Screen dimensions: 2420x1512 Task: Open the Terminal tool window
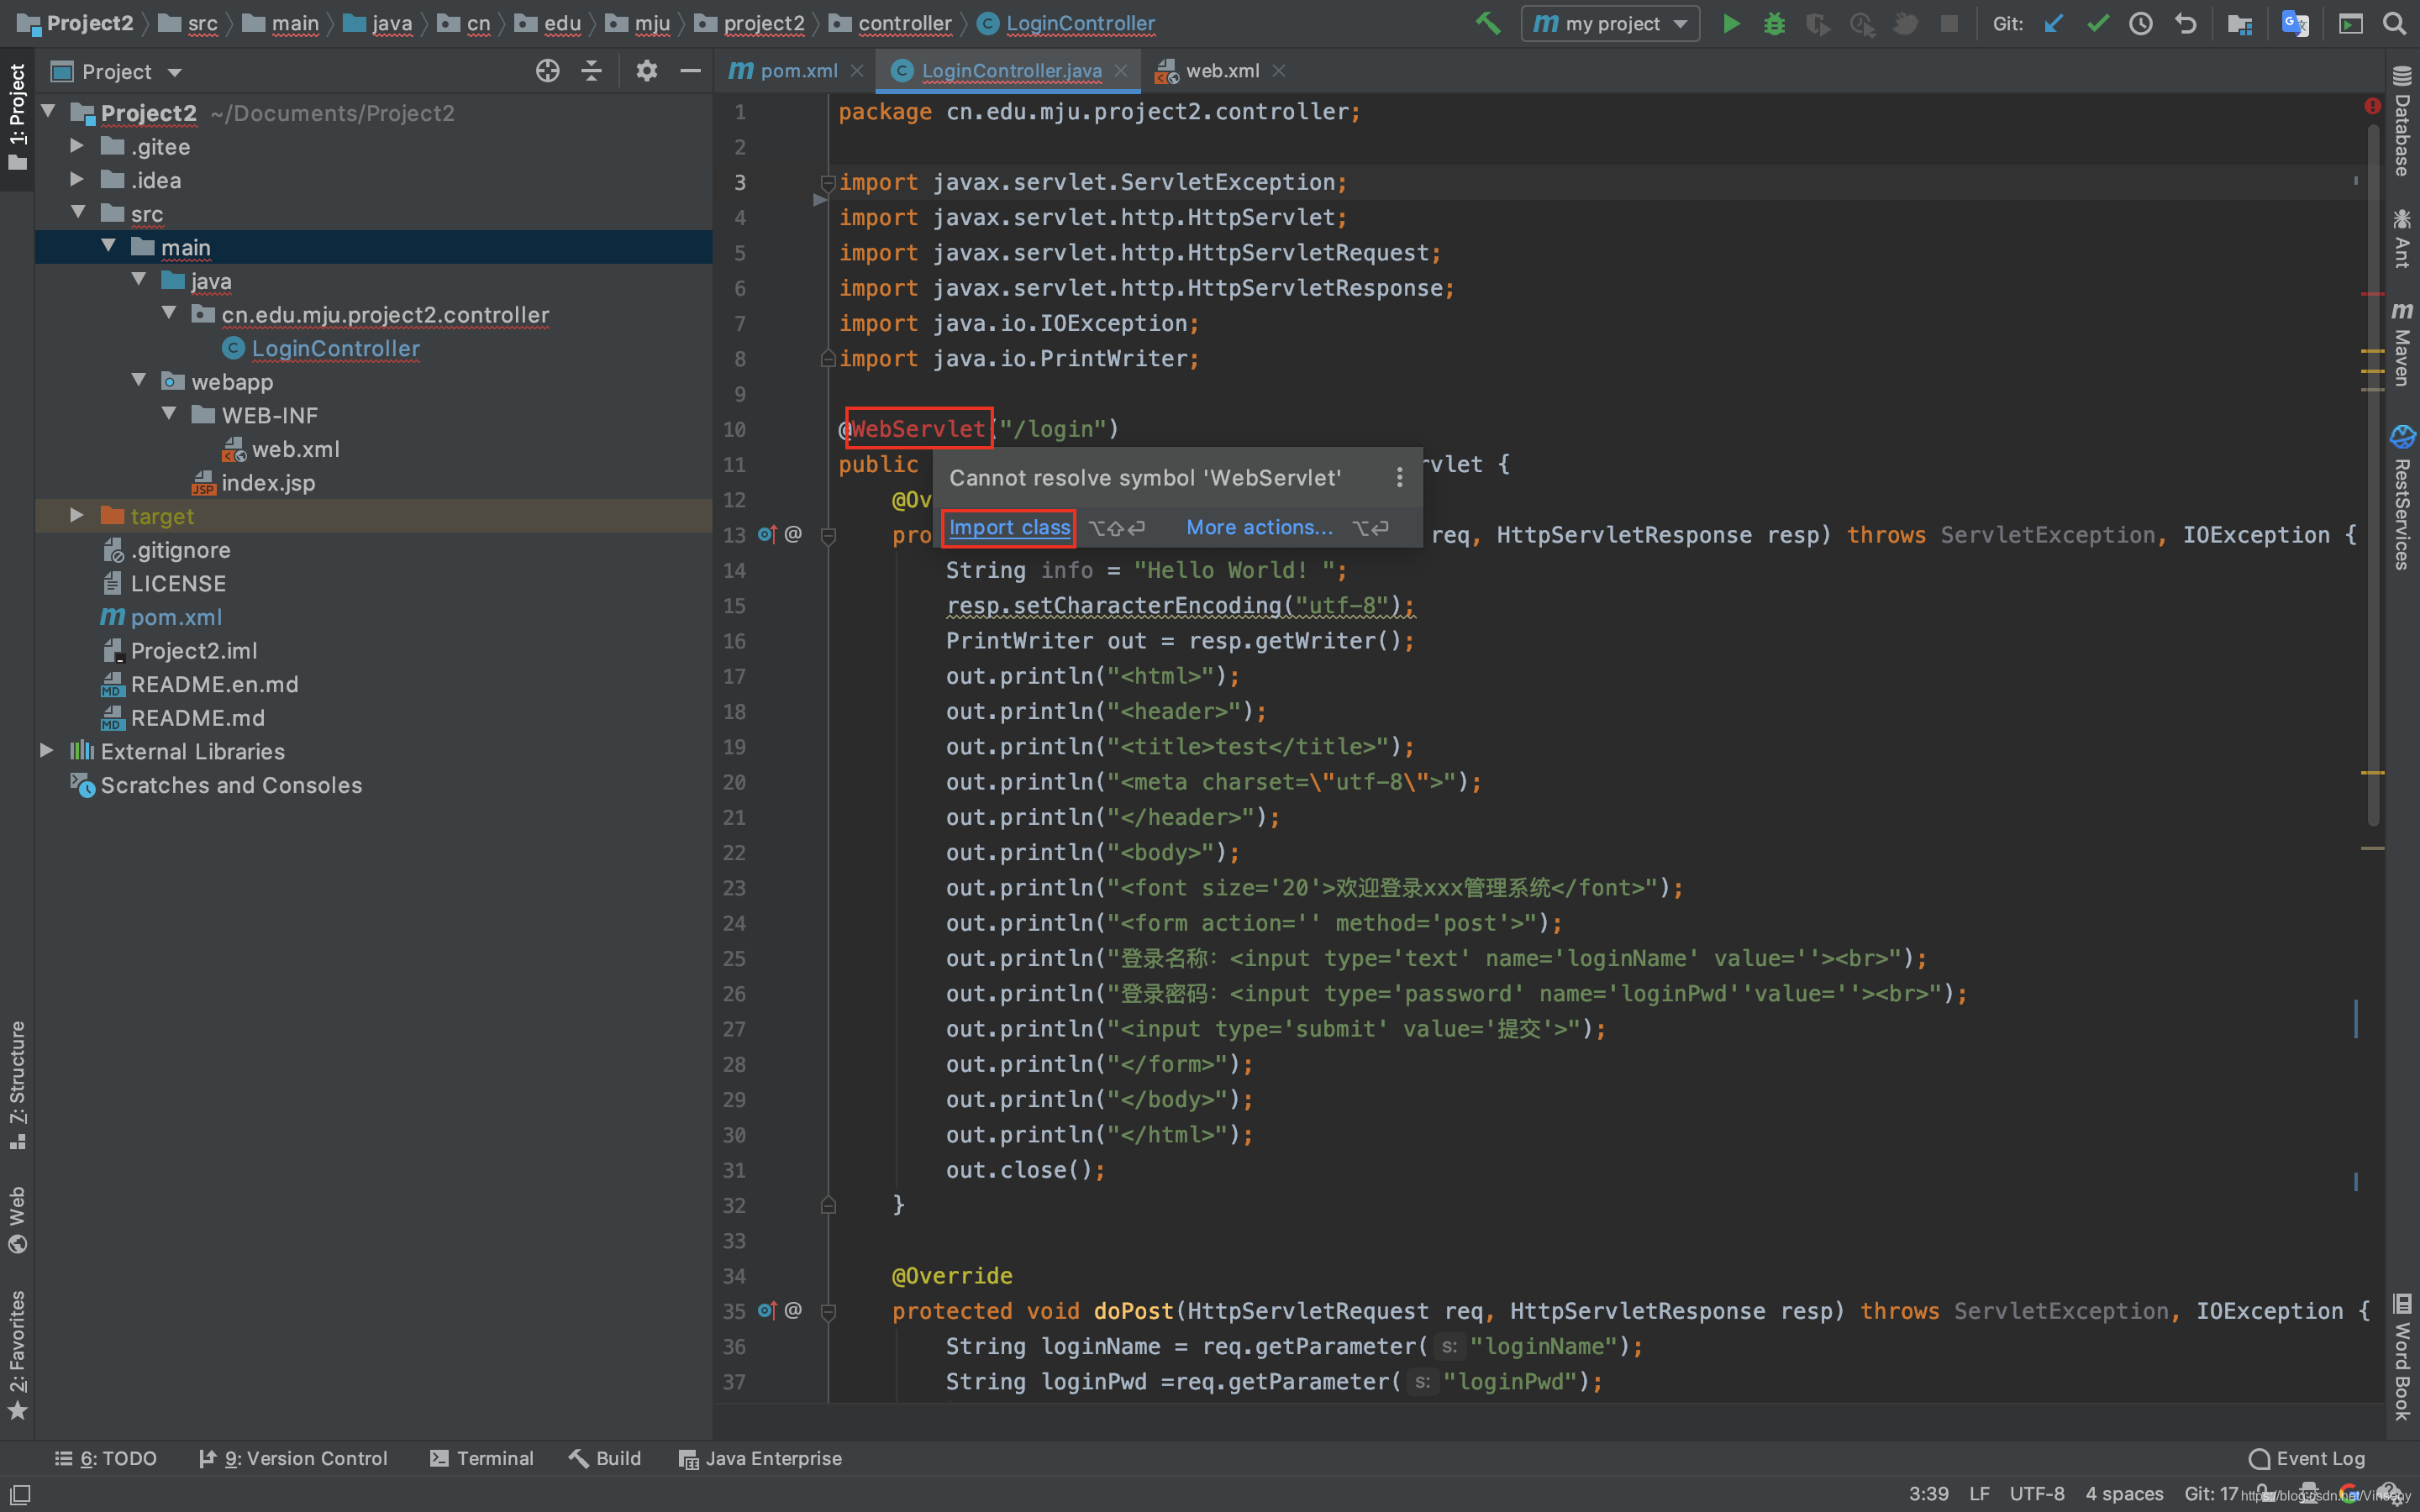[481, 1458]
